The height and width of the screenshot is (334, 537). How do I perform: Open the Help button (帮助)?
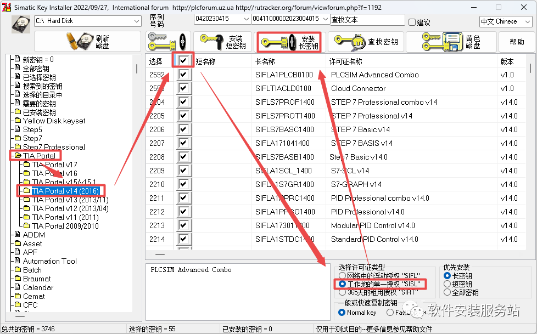coord(517,42)
